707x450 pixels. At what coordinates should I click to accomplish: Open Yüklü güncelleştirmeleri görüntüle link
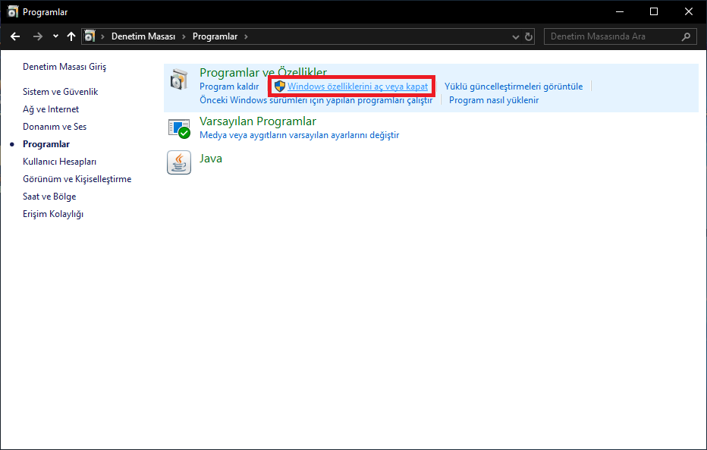[x=514, y=87]
